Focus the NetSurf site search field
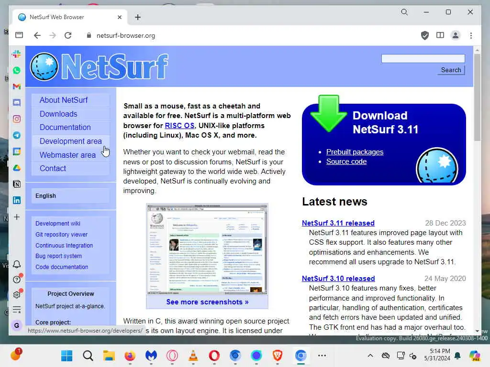 [423, 58]
